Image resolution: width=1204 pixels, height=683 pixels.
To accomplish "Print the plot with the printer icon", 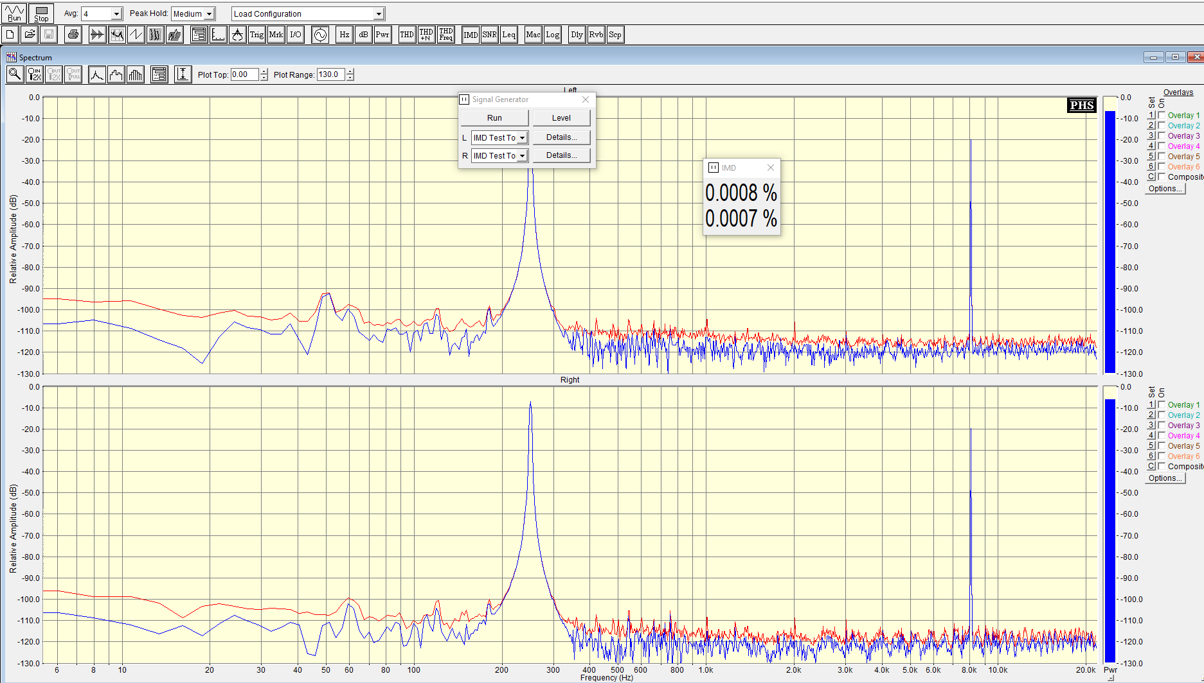I will 73,35.
